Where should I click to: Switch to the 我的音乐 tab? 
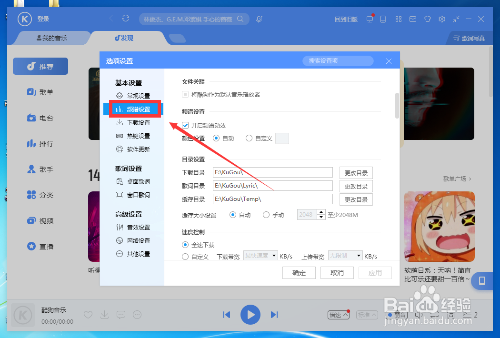point(52,38)
